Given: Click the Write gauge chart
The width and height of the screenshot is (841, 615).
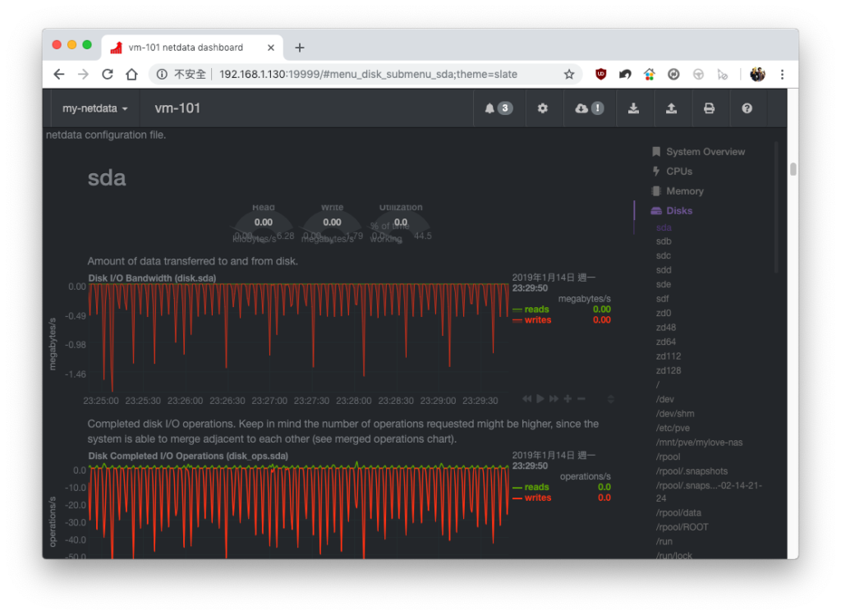Looking at the screenshot, I should click(332, 223).
